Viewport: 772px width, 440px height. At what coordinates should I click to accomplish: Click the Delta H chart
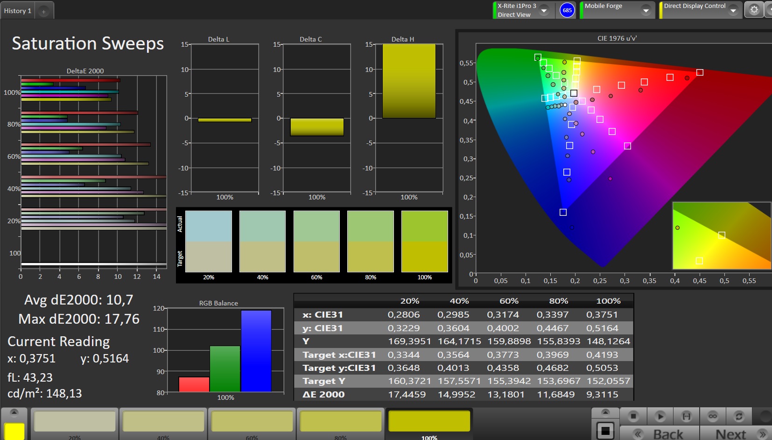(409, 118)
